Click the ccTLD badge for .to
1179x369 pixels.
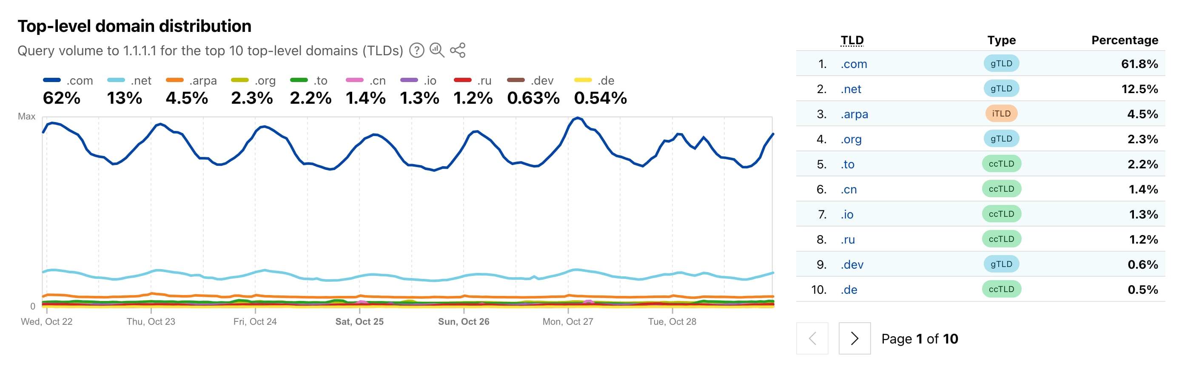[1001, 164]
